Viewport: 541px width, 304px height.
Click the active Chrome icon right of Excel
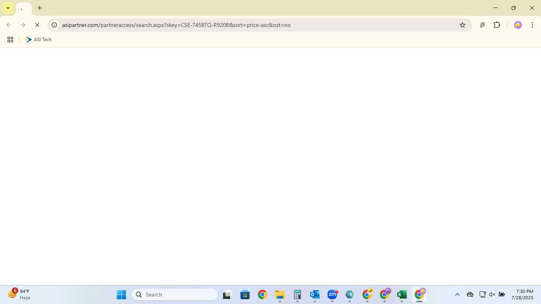tap(419, 294)
